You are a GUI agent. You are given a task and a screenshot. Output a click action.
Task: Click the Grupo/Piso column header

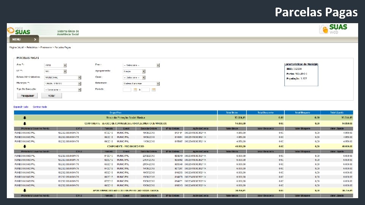coord(116,113)
